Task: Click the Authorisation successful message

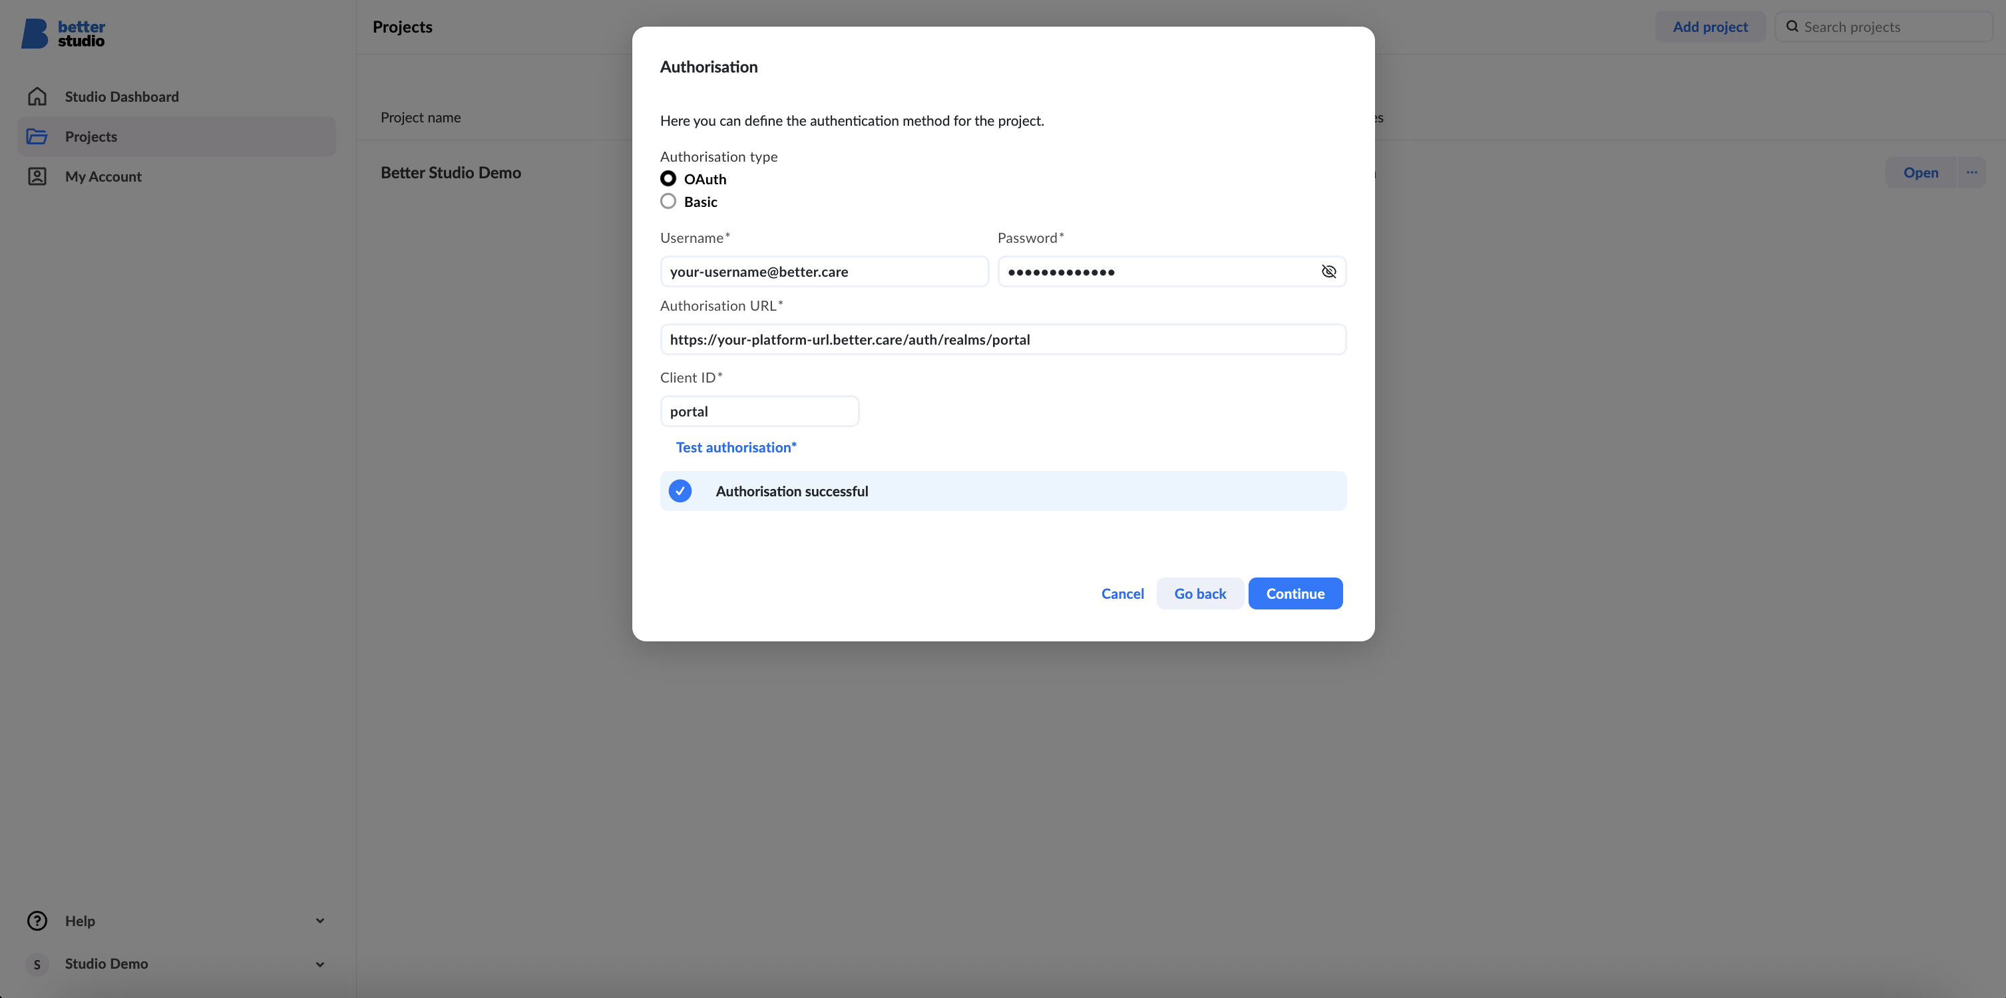Action: point(1003,491)
